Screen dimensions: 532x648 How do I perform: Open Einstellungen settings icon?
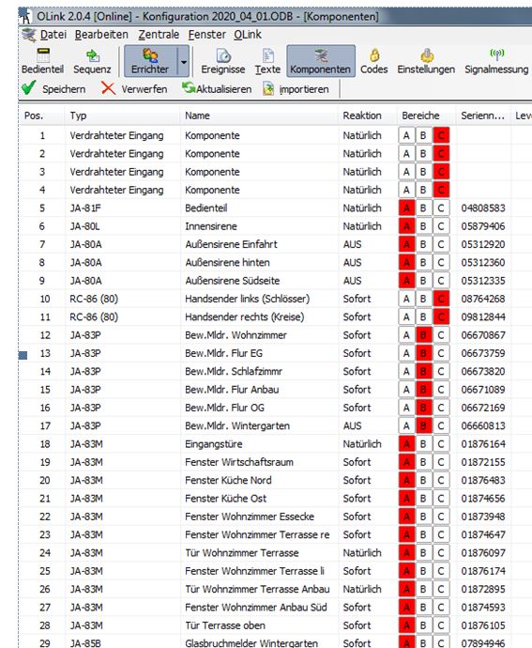tap(426, 61)
